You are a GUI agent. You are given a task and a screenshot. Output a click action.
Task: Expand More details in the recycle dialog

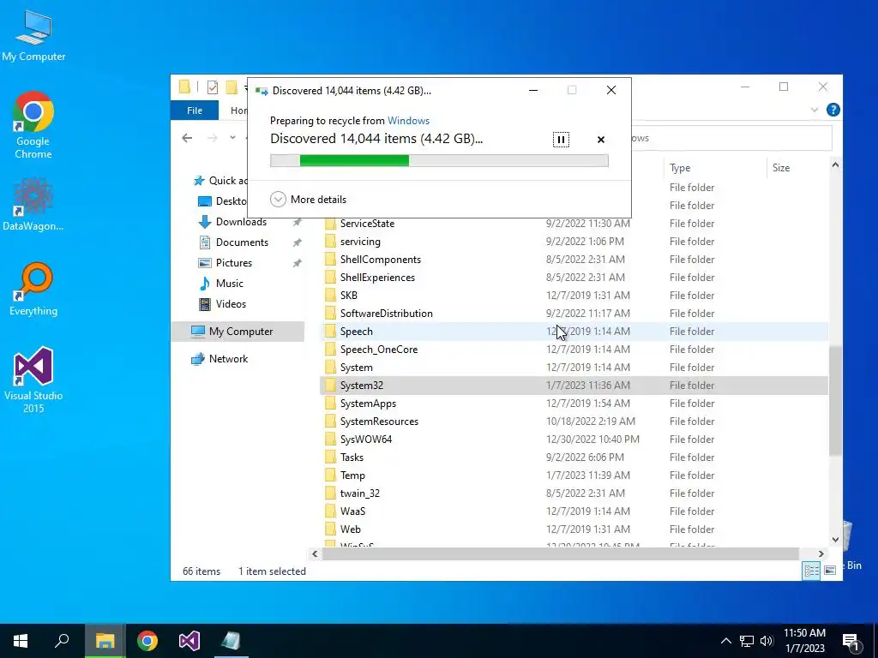click(x=308, y=199)
